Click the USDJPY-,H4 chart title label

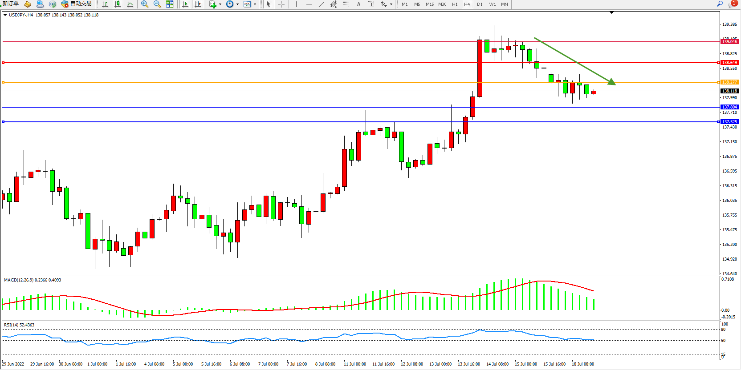(x=21, y=15)
